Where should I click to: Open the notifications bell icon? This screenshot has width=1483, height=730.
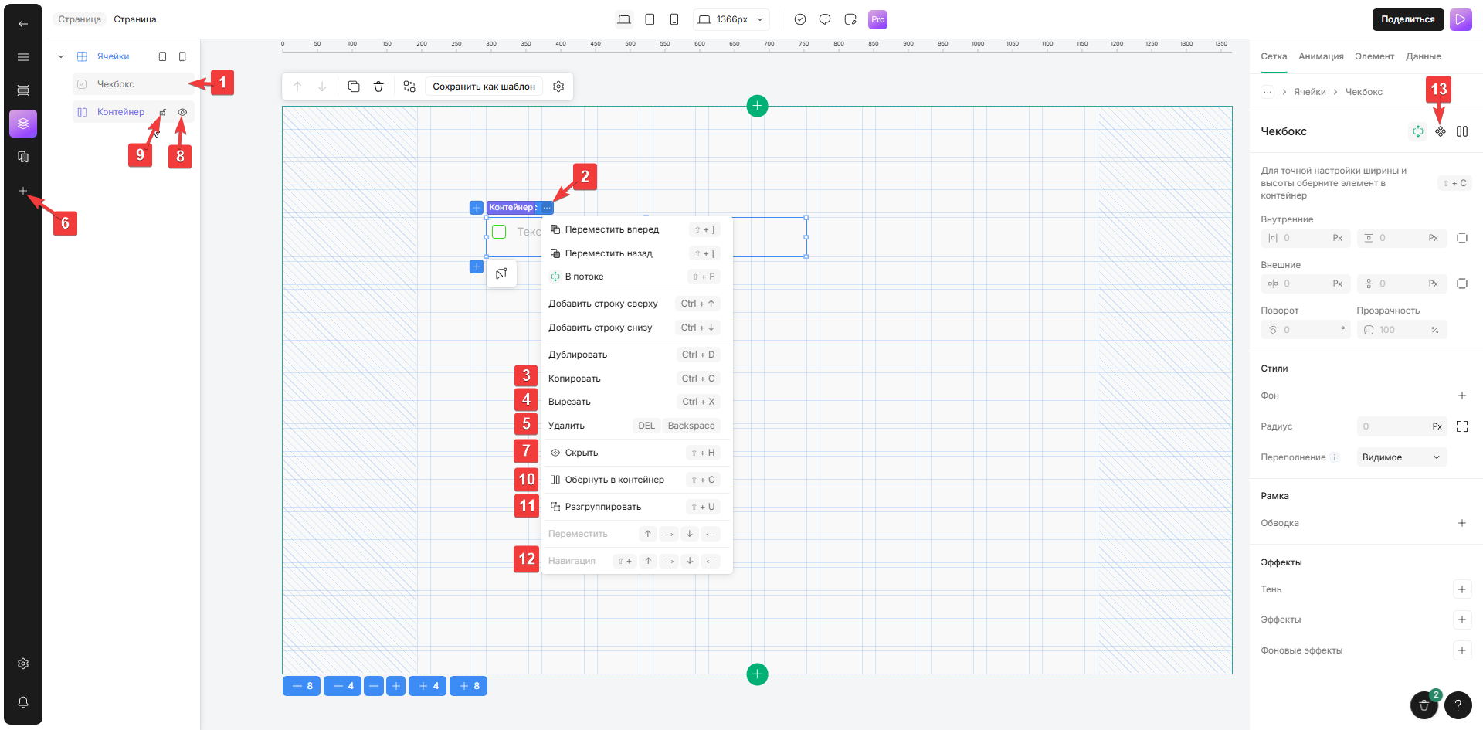[23, 702]
